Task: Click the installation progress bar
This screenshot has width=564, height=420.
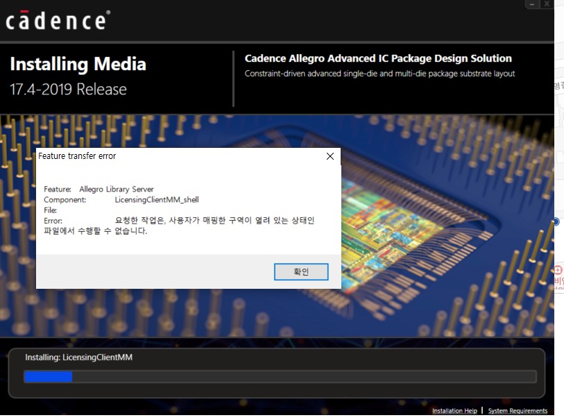Action: (280, 377)
